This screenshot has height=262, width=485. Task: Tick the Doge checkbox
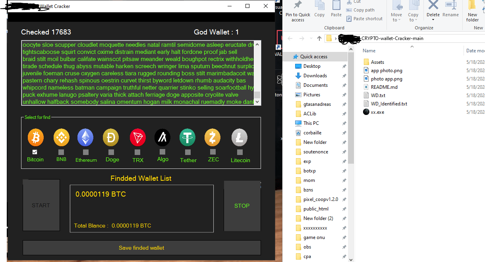click(111, 152)
